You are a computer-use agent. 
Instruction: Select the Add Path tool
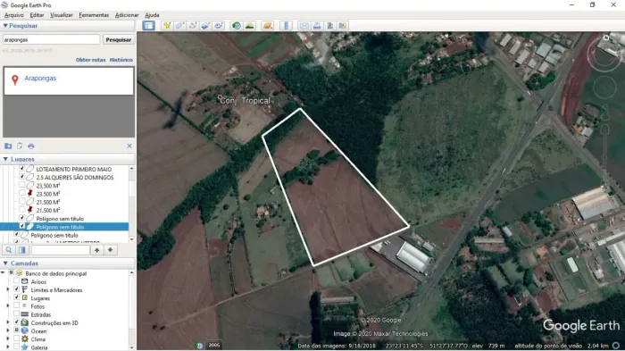[x=193, y=26]
